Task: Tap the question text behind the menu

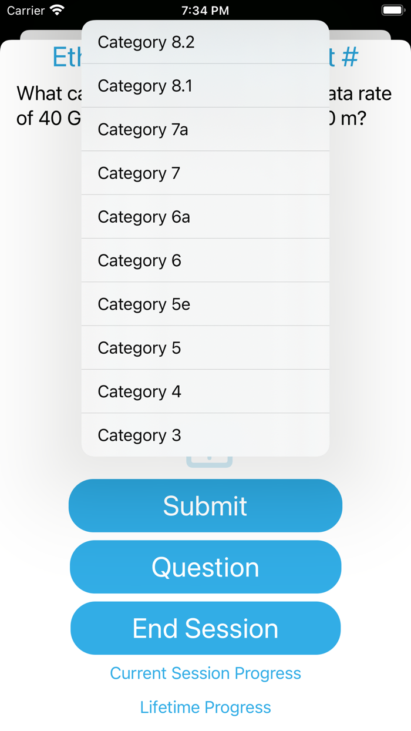Action: (x=48, y=106)
